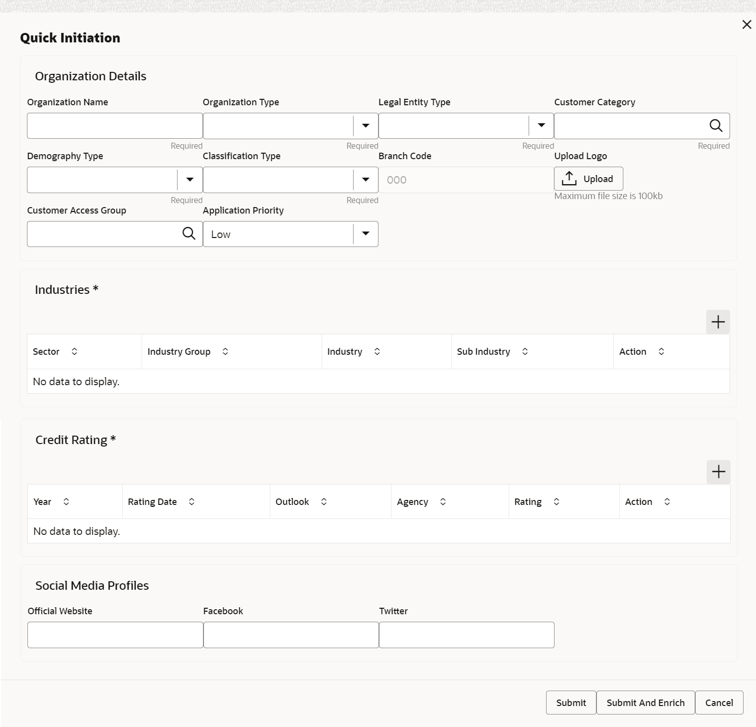Screen dimensions: 756x727
Task: Sort credit ratings by Agency
Action: tap(443, 502)
